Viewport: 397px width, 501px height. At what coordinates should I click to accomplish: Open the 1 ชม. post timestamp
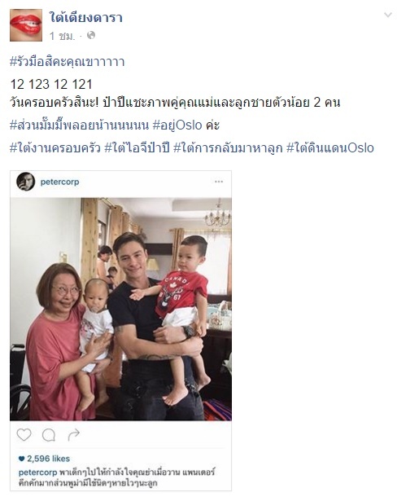(x=62, y=36)
